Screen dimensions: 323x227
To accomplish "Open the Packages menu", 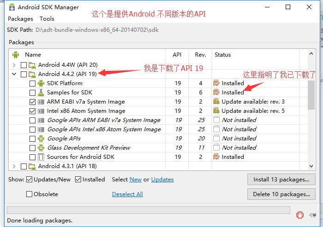I will 20,19.
